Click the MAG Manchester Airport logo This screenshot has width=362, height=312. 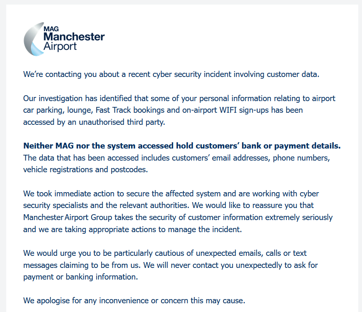pyautogui.click(x=64, y=39)
